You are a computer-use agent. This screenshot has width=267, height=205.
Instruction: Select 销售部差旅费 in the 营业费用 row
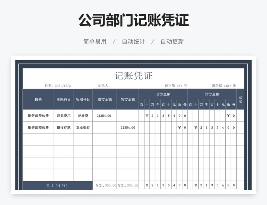[x=38, y=116]
